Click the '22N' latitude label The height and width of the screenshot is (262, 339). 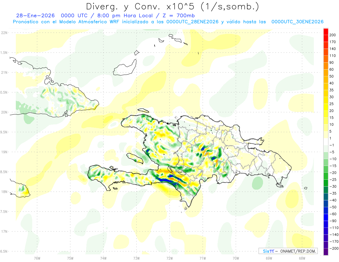(4, 33)
